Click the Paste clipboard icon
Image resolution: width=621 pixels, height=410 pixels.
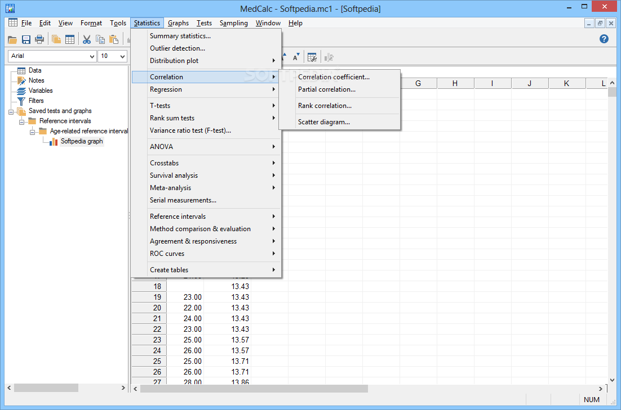click(x=114, y=39)
